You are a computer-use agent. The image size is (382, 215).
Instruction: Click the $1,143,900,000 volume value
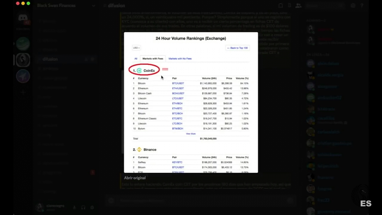(208, 83)
